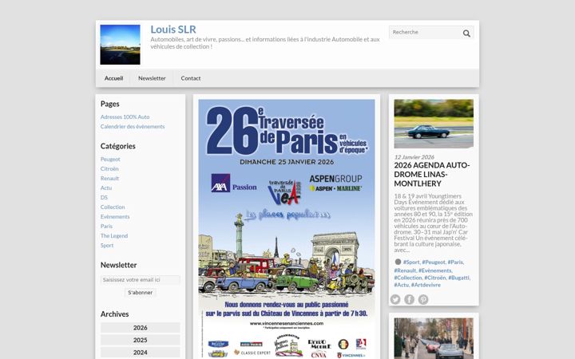This screenshot has width=575, height=359.
Task: Share the Linas-Montlhery article on Facebook
Action: pyautogui.click(x=409, y=299)
